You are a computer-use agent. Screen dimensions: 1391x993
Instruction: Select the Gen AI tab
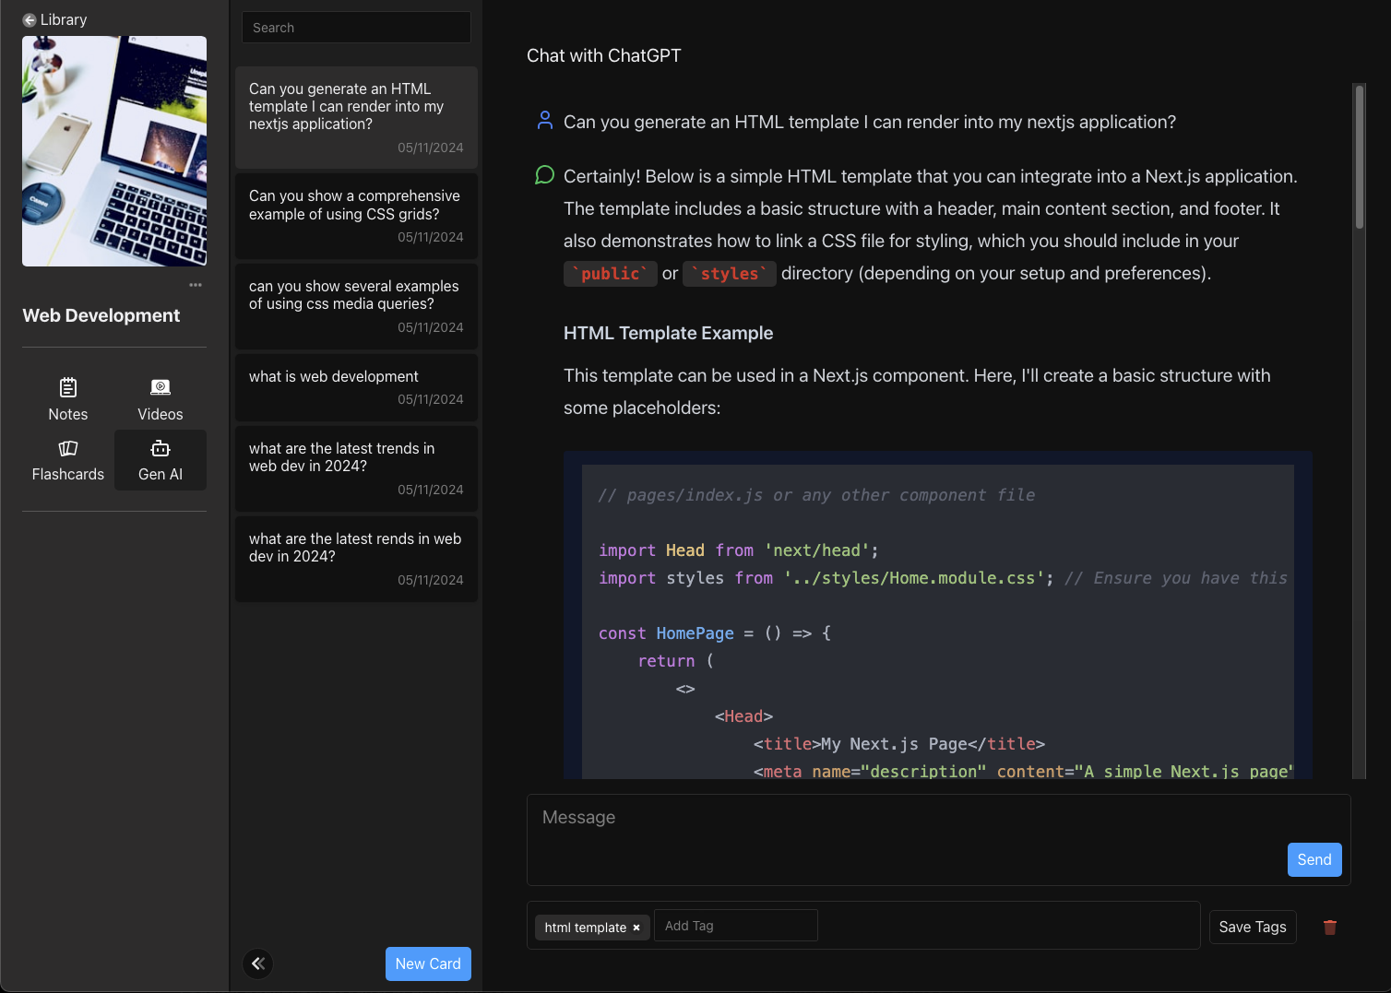point(160,460)
